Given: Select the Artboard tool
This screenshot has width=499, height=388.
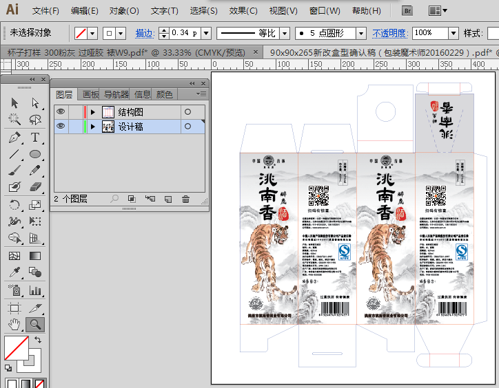Looking at the screenshot, I should coord(14,308).
